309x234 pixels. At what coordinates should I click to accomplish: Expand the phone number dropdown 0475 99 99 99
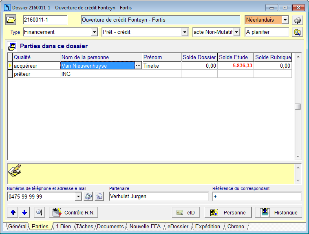(x=78, y=196)
